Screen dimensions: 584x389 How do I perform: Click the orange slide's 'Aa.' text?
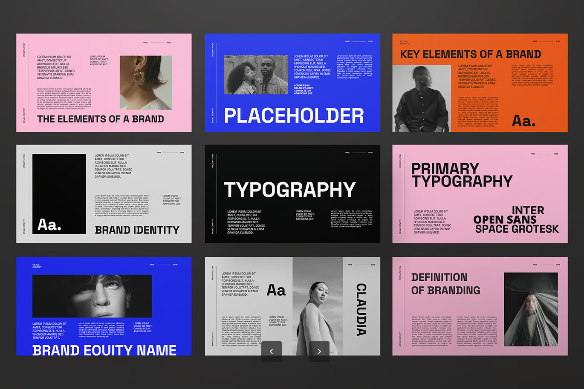523,121
